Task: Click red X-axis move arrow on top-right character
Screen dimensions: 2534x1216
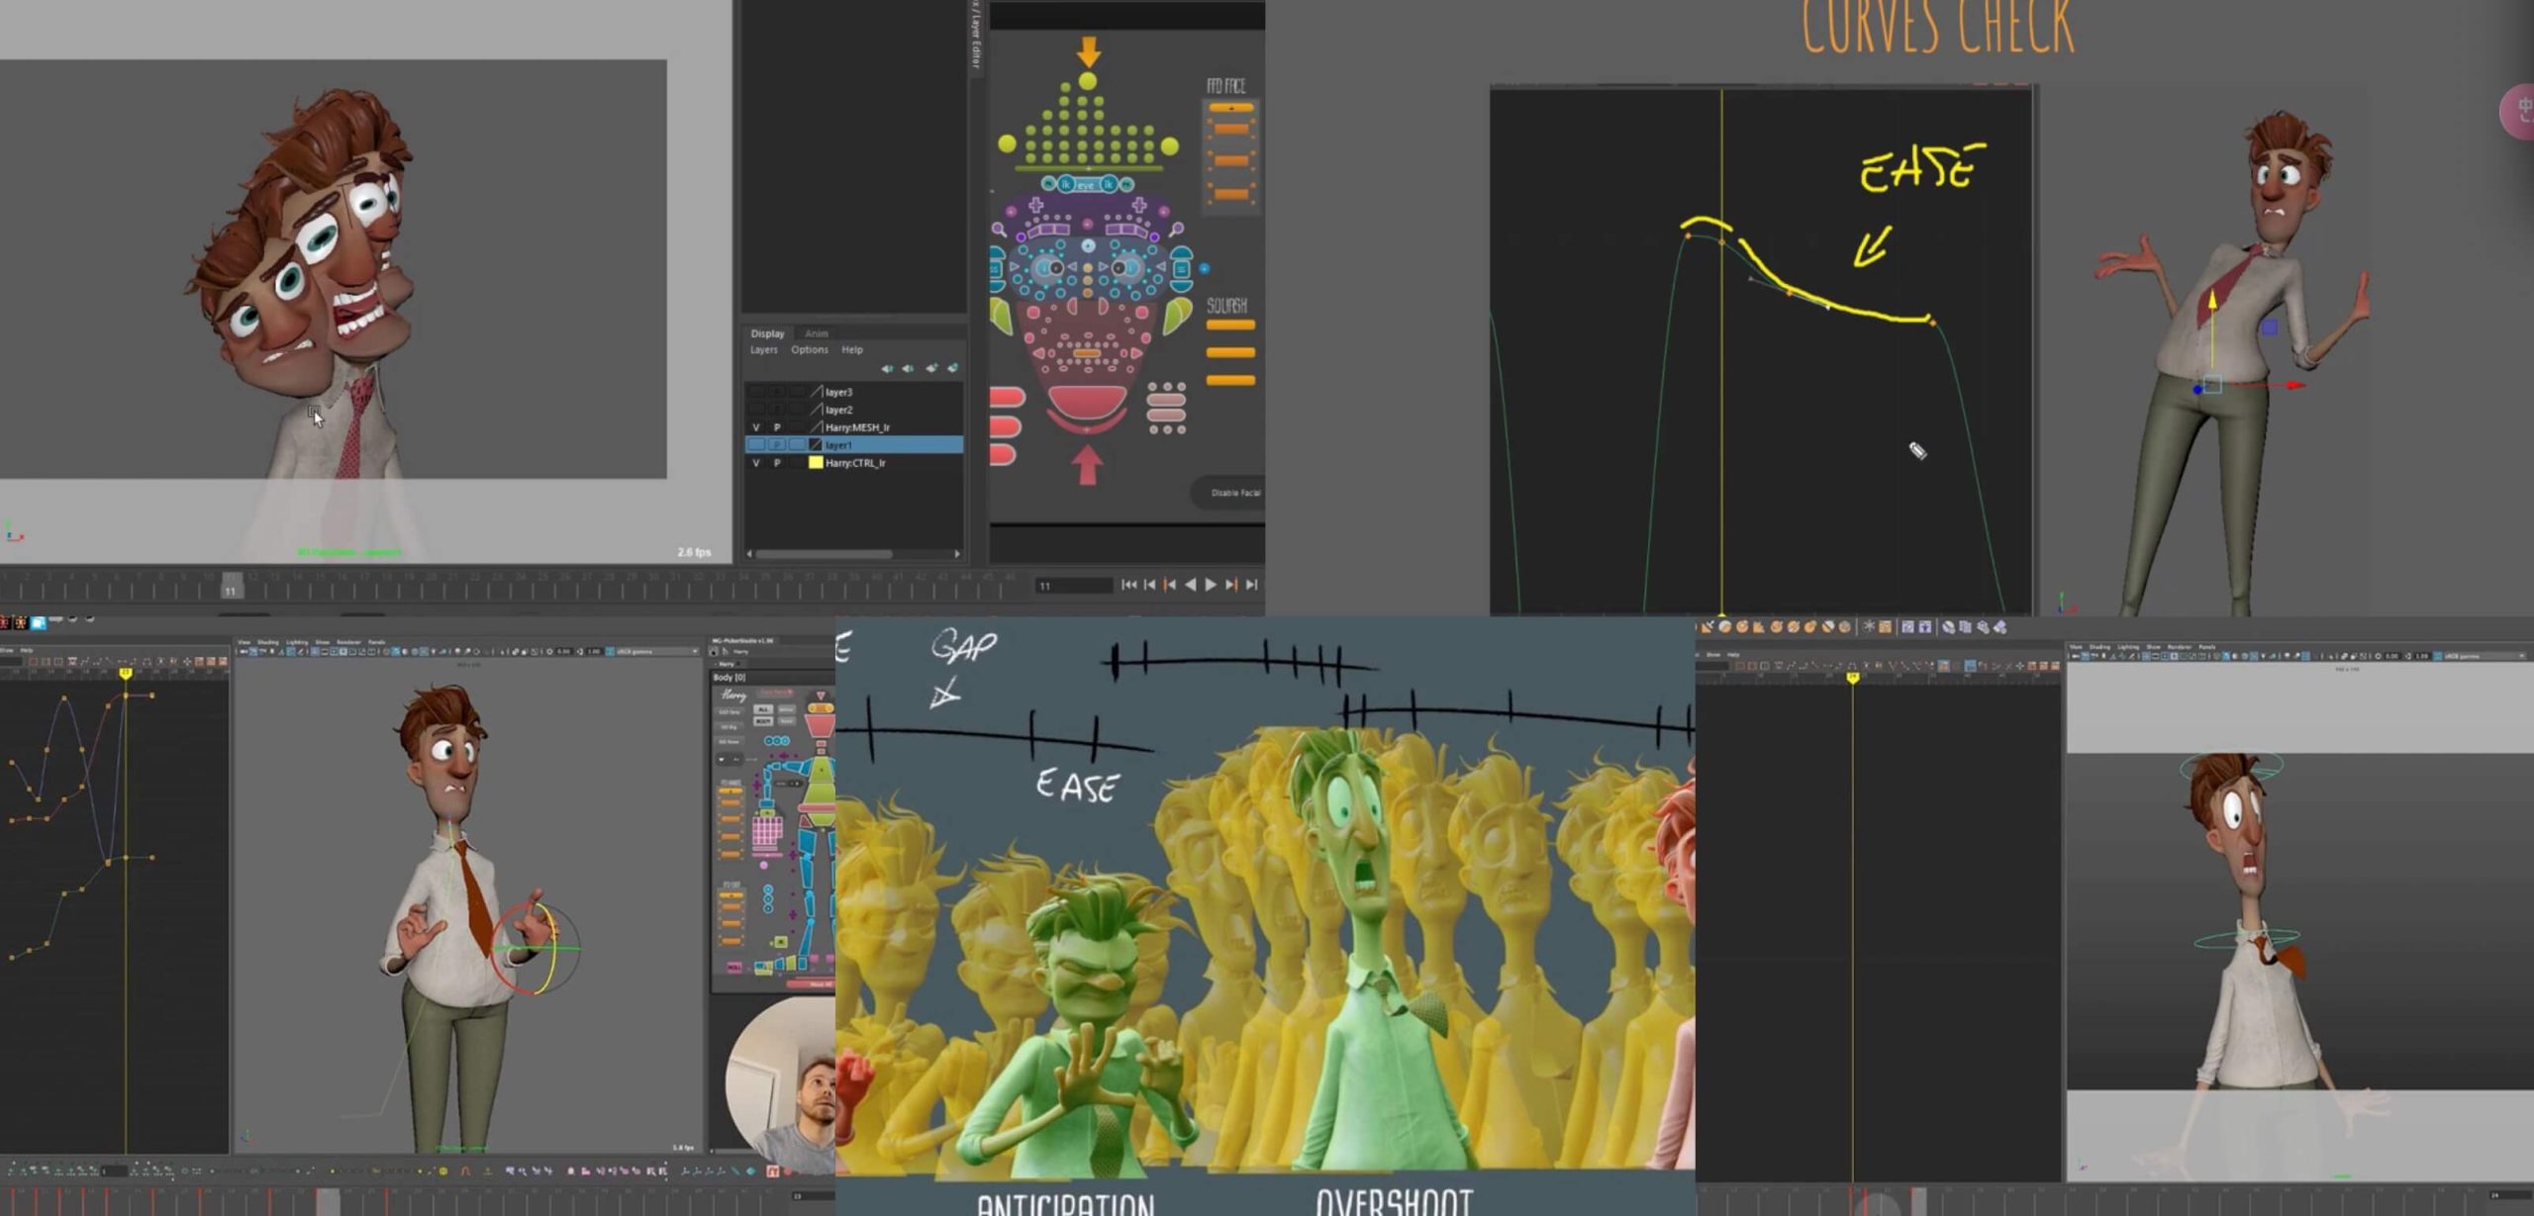Action: (x=2294, y=386)
